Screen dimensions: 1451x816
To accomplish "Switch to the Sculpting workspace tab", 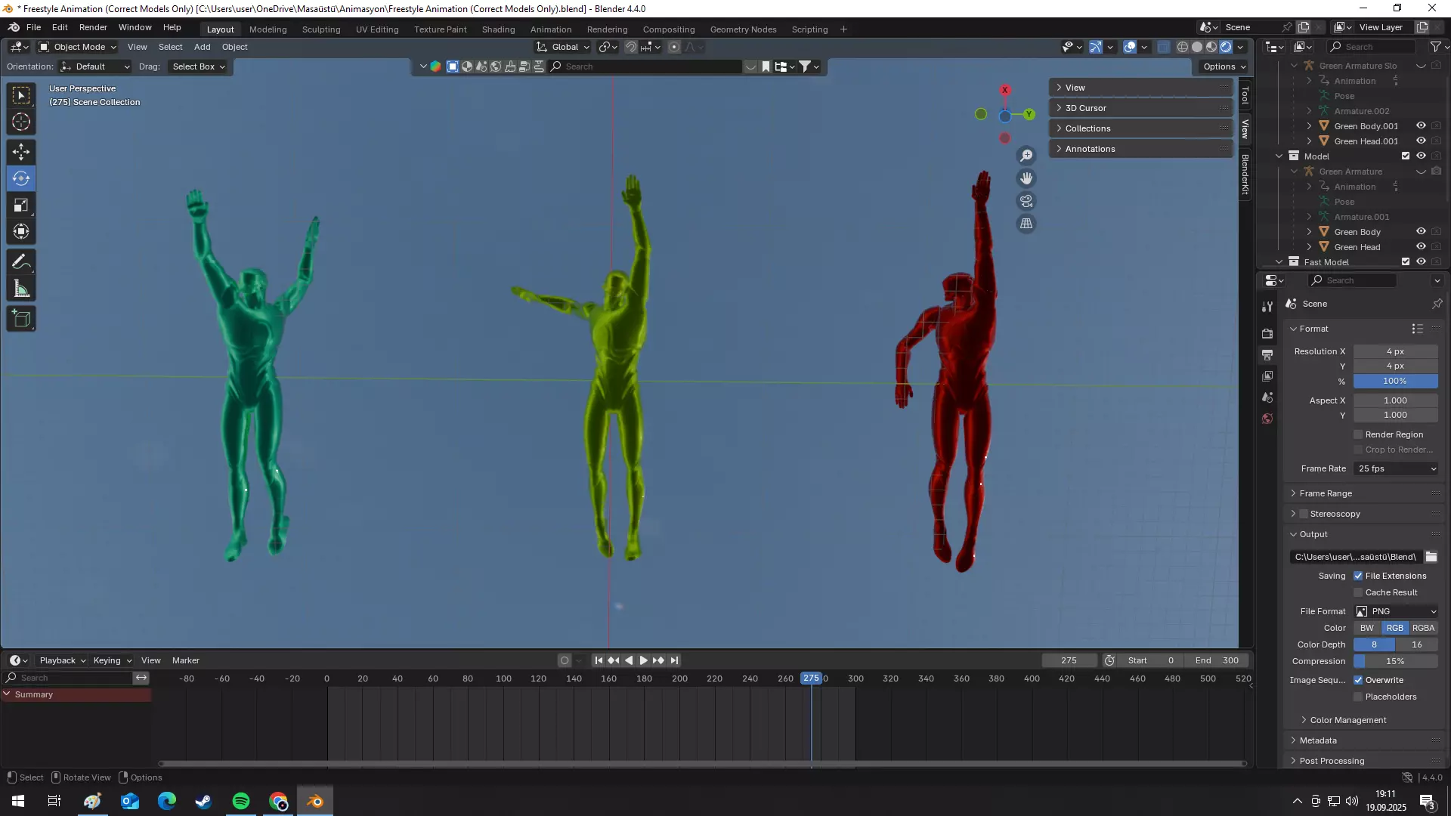I will coord(321,29).
